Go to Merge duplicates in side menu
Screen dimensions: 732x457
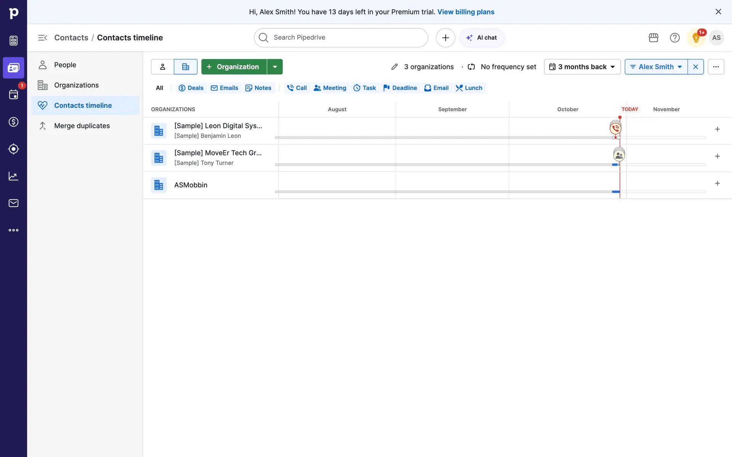pyautogui.click(x=82, y=126)
